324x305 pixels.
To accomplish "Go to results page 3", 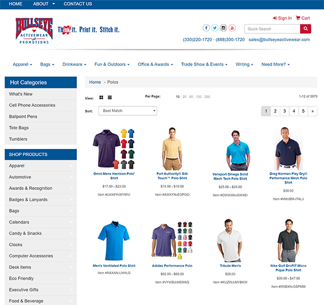I will click(x=285, y=111).
